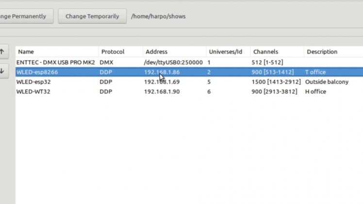Click the Address column header
Image resolution: width=363 pixels, height=204 pixels.
coord(156,52)
